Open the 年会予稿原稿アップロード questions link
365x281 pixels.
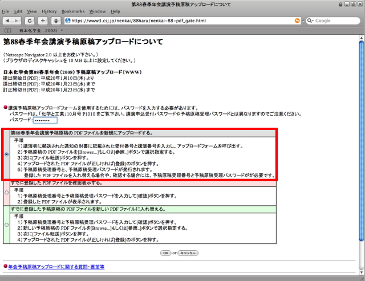click(56, 266)
